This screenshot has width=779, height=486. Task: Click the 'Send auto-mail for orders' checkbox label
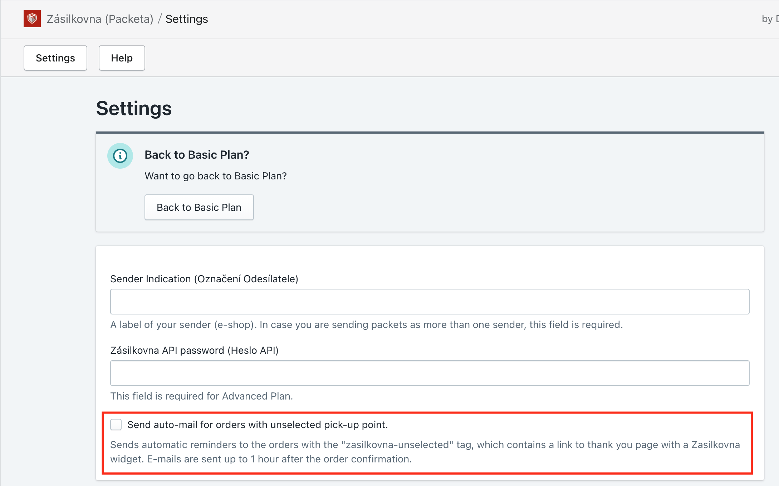coord(258,425)
